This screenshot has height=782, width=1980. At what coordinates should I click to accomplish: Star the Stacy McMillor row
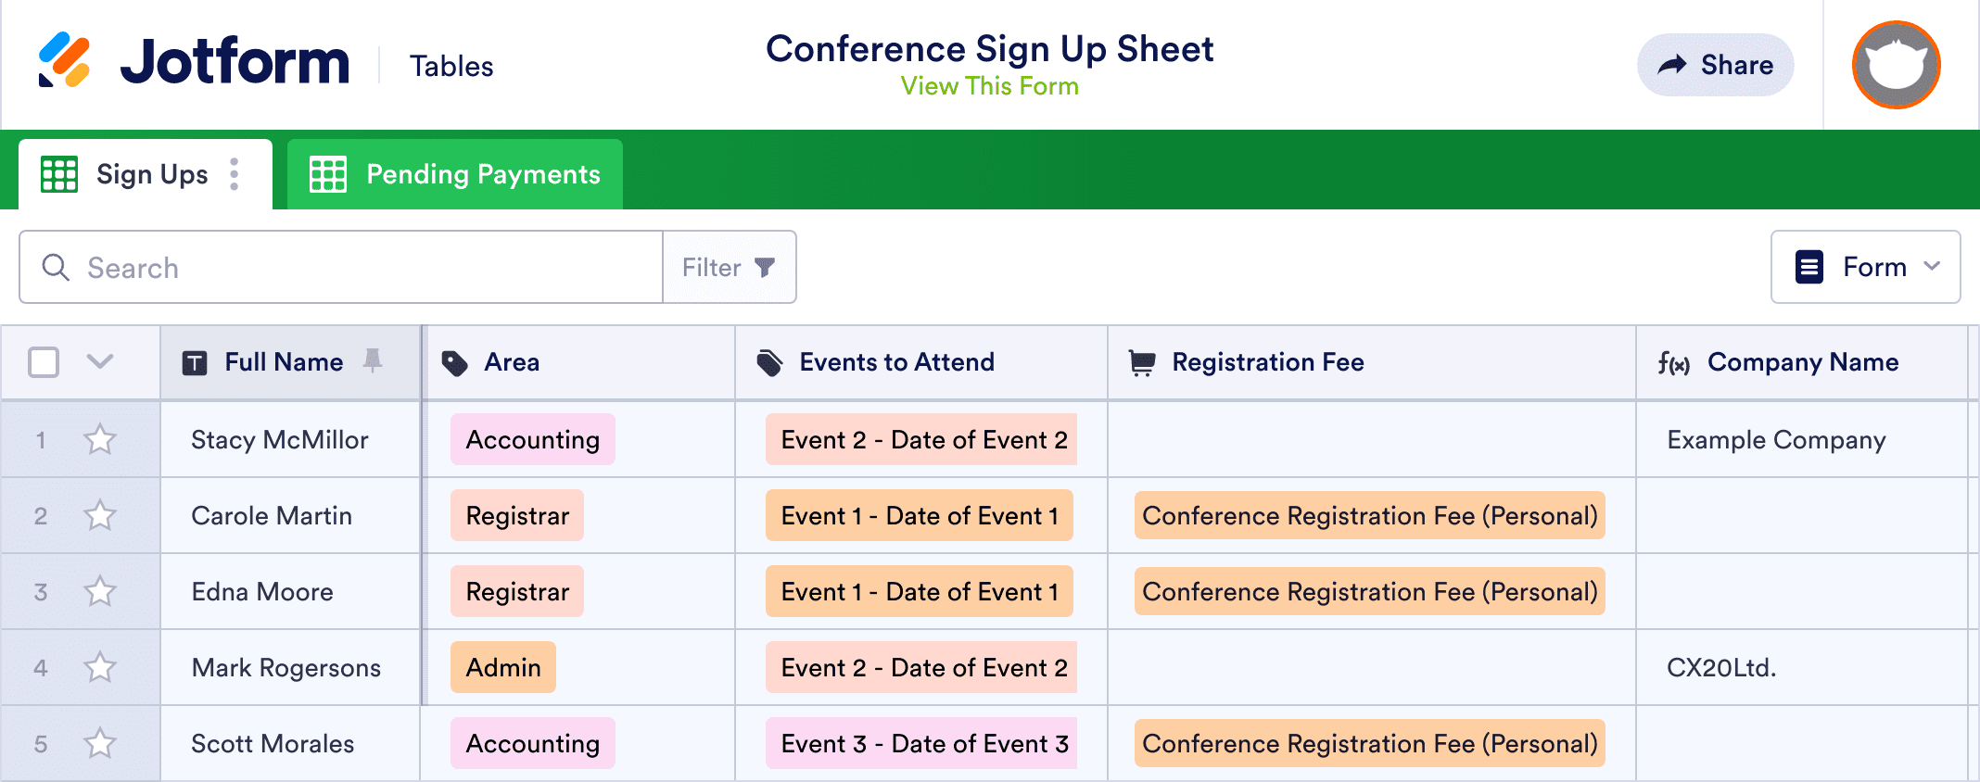(100, 439)
